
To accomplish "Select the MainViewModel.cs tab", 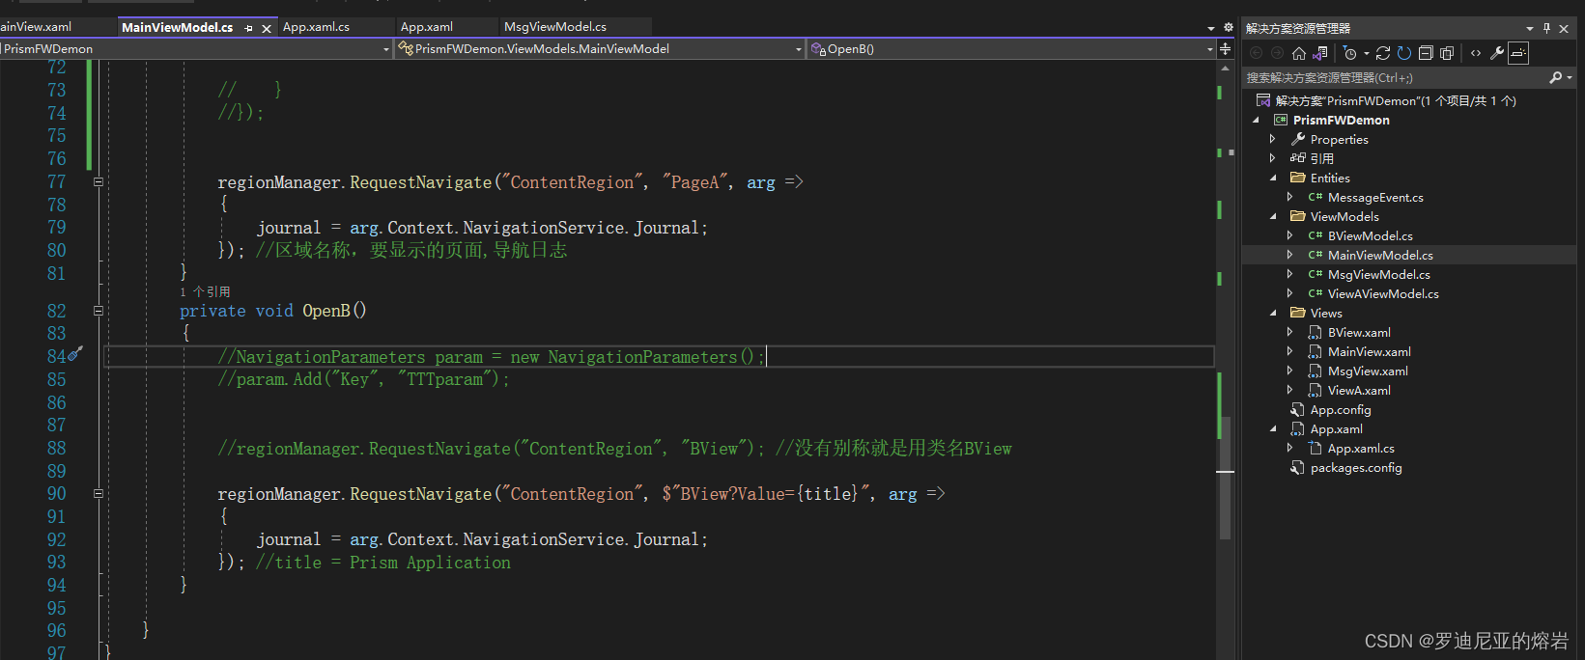I will (178, 27).
